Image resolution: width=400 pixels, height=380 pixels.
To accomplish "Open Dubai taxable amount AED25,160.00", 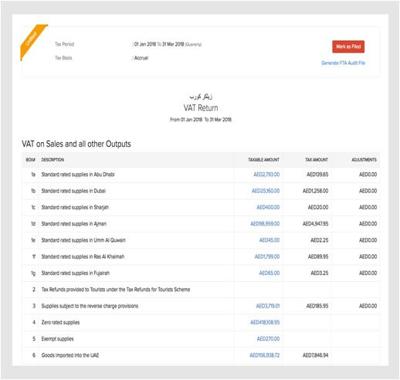I will click(266, 191).
